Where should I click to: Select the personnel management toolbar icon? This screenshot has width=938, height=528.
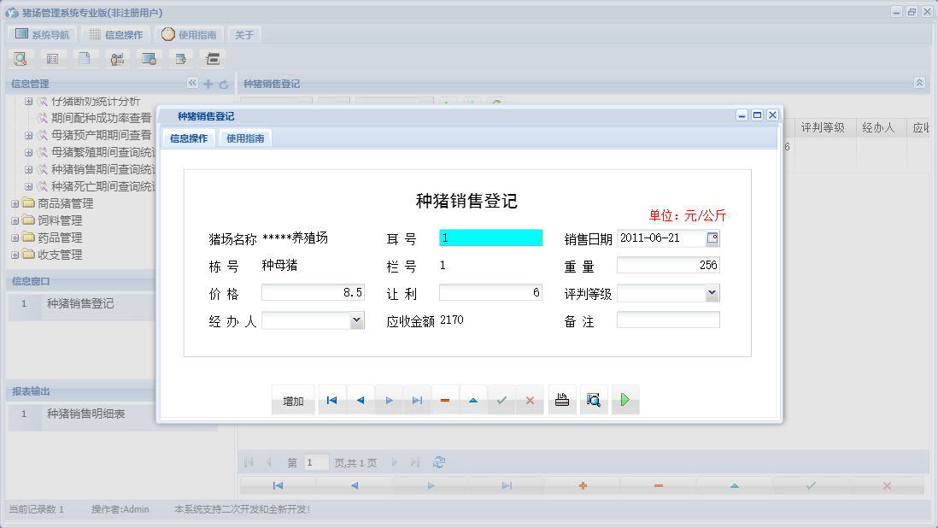pos(117,58)
